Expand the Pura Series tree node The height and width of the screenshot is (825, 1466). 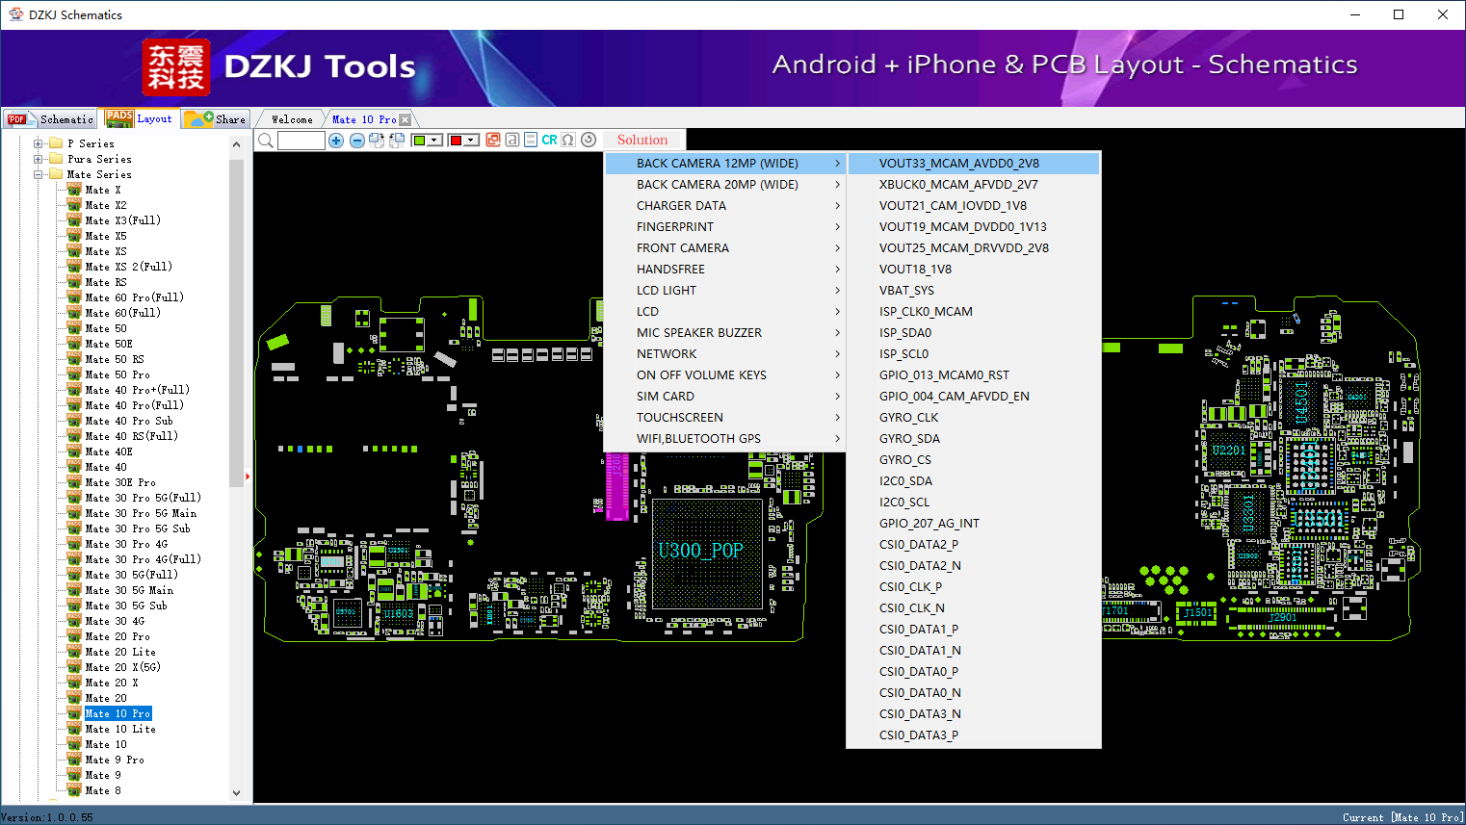click(x=39, y=159)
